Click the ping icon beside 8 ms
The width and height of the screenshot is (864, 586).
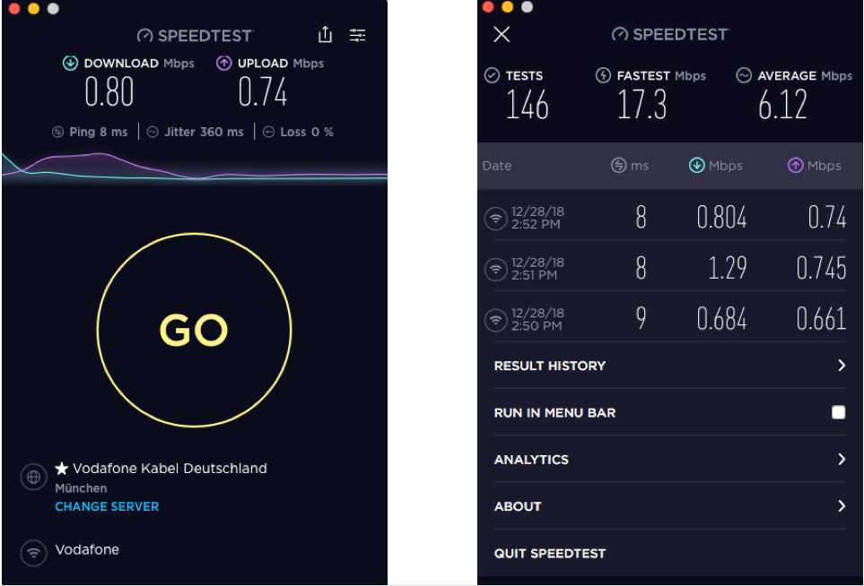pos(58,132)
